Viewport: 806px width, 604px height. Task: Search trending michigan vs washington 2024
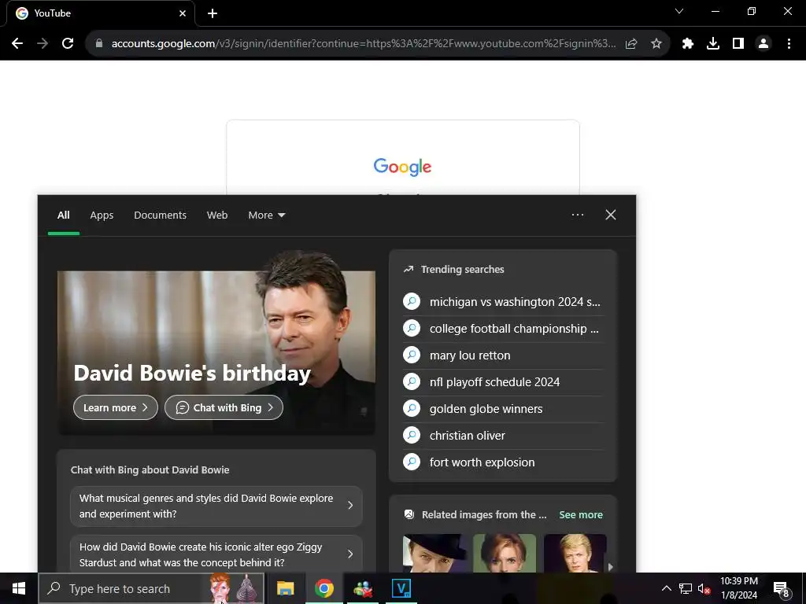[x=503, y=301]
